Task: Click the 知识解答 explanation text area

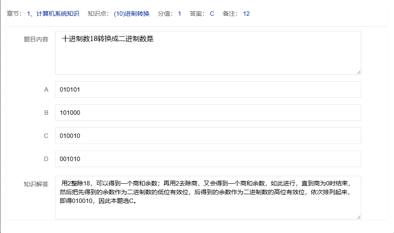Action: click(208, 197)
